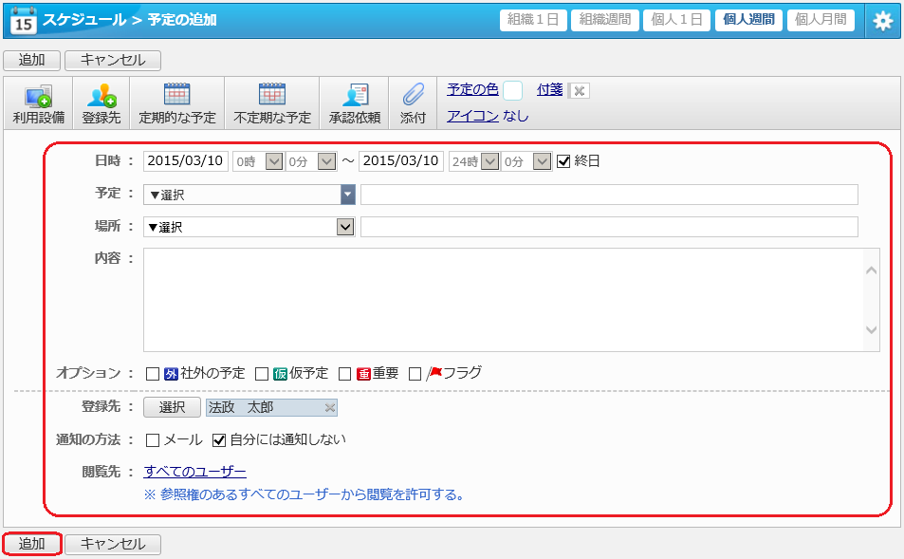Screen dimensions: 904x559
Task: Remove 法政 太郎 from registrants
Action: point(330,408)
